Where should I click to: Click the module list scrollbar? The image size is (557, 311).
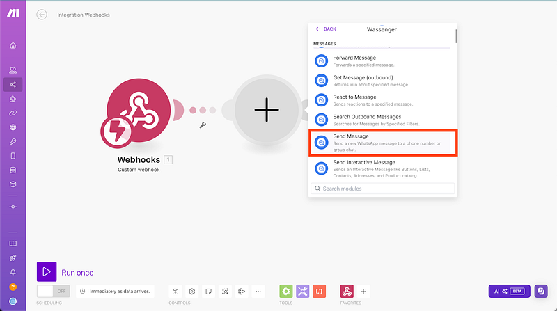pos(456,36)
